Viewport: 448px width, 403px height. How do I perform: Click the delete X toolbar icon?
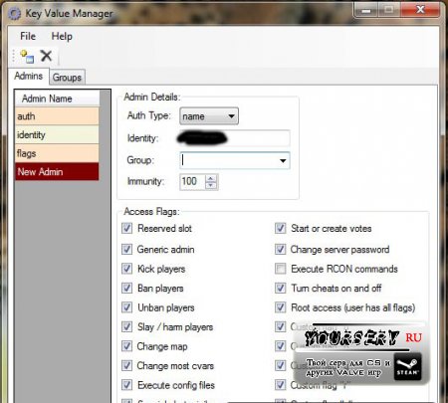(46, 56)
